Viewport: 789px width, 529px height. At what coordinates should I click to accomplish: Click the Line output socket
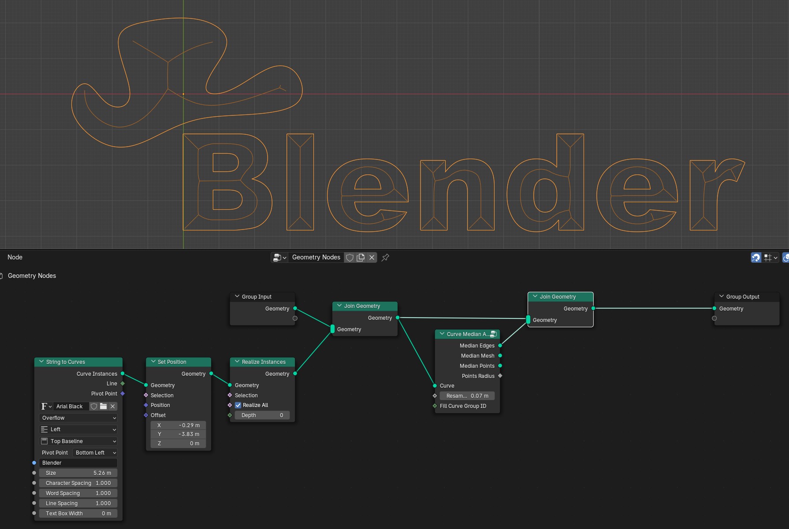pos(123,384)
